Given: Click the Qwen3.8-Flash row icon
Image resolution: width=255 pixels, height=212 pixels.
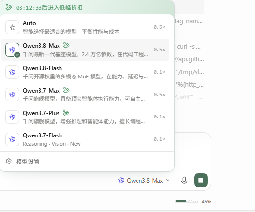Looking at the screenshot, I should click(12, 72).
